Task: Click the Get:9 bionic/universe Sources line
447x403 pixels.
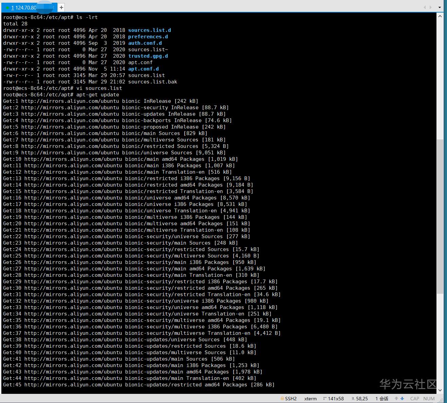Action: (x=114, y=153)
